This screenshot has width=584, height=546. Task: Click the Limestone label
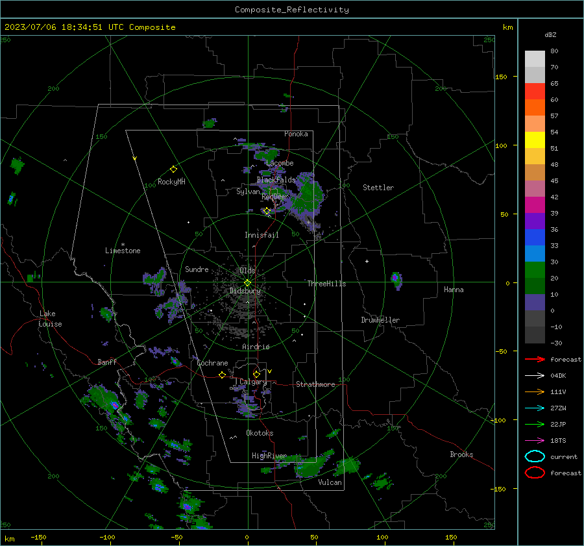click(123, 251)
